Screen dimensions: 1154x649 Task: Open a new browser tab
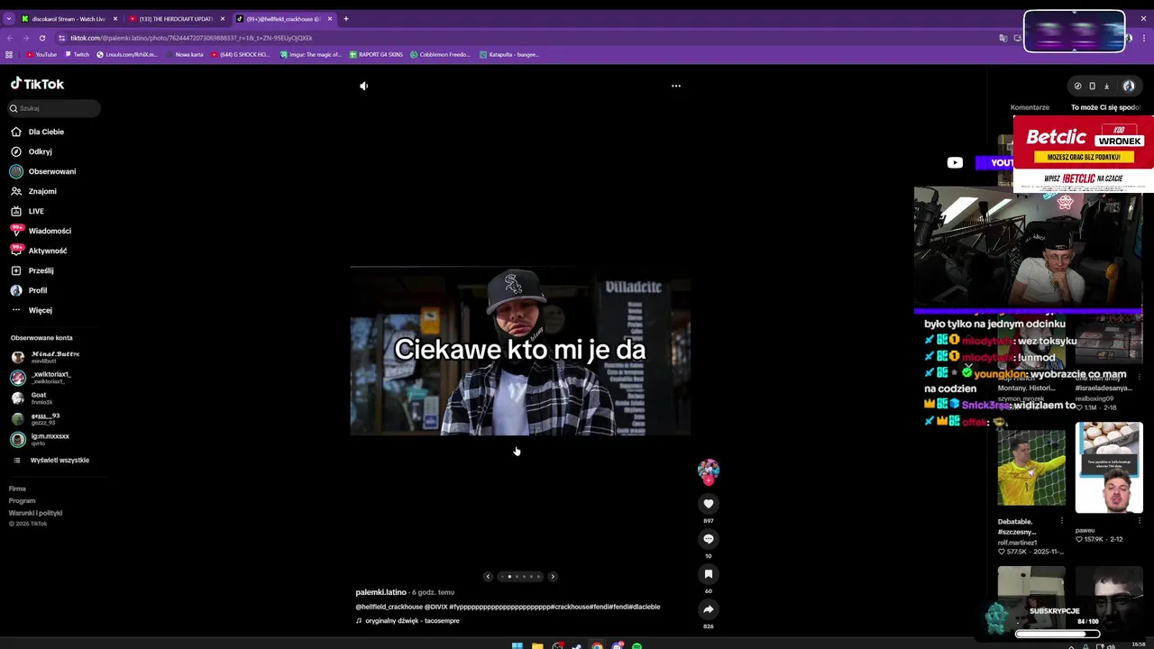[x=345, y=18]
